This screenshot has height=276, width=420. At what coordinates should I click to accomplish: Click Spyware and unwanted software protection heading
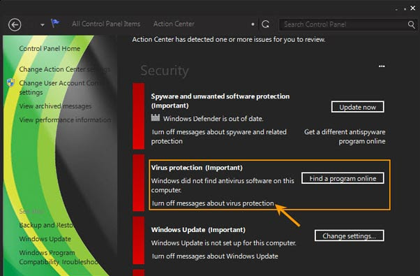click(x=220, y=101)
